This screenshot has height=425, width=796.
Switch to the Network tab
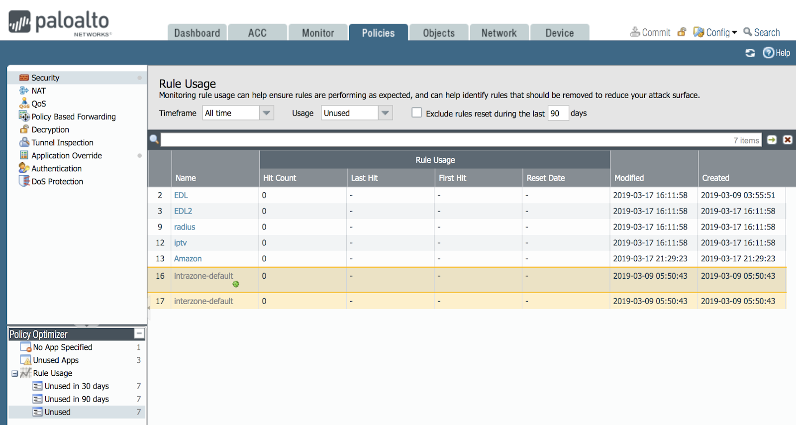pyautogui.click(x=499, y=33)
